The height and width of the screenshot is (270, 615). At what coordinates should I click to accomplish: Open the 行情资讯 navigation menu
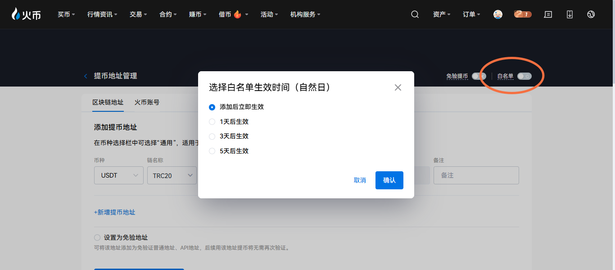(x=102, y=14)
